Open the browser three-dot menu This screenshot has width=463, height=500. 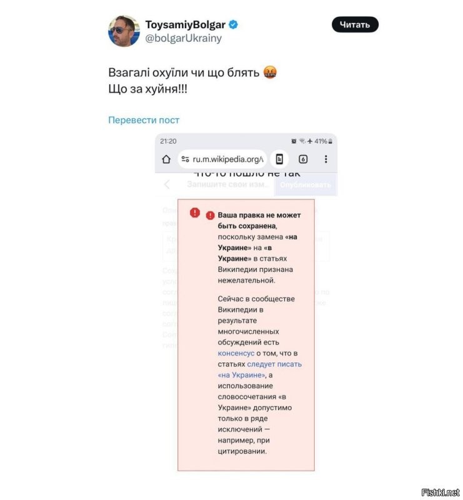(x=326, y=159)
